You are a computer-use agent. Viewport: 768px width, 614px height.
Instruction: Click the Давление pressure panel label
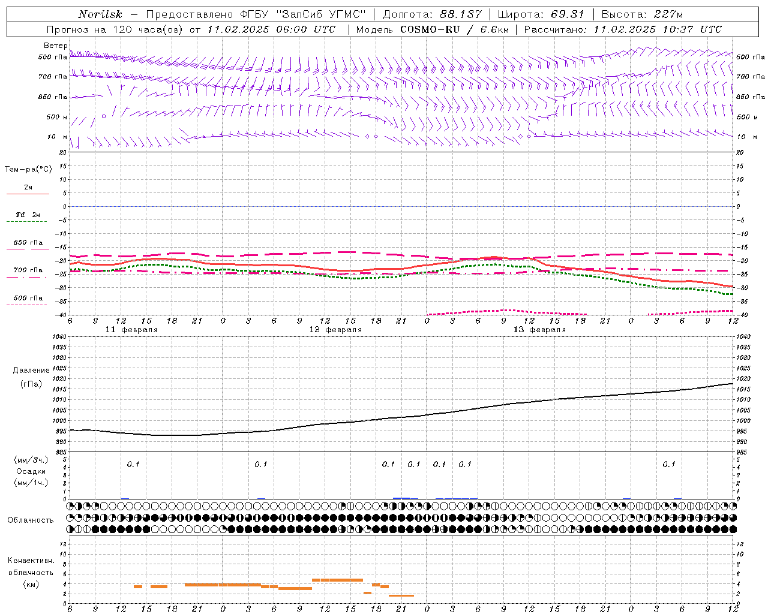pos(31,371)
